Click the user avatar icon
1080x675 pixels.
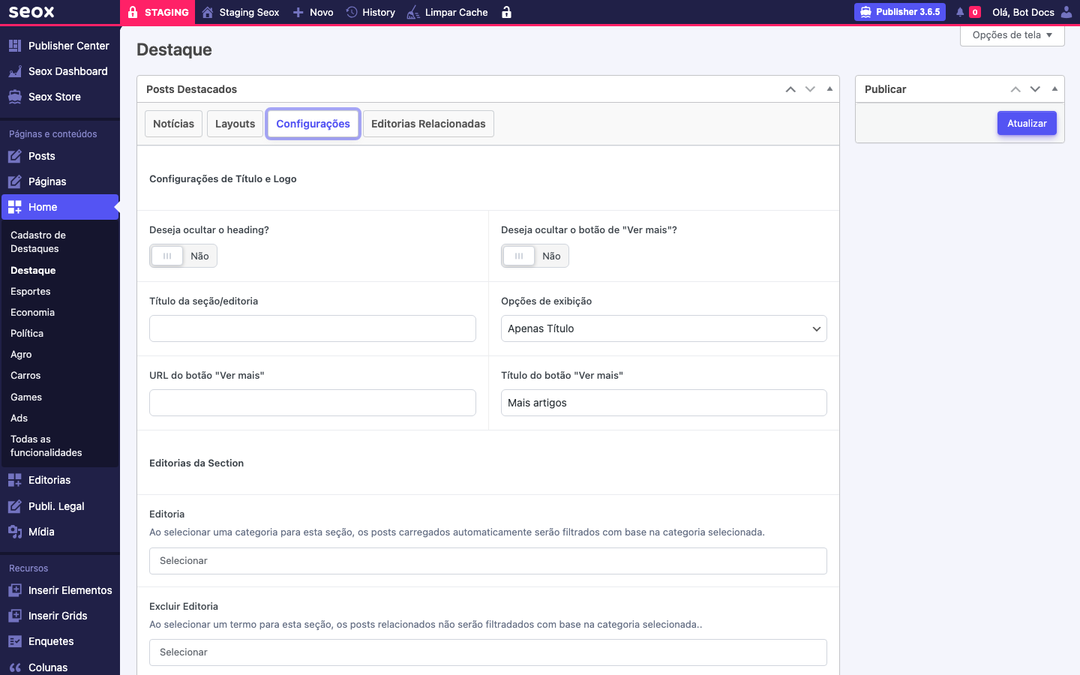(1066, 12)
